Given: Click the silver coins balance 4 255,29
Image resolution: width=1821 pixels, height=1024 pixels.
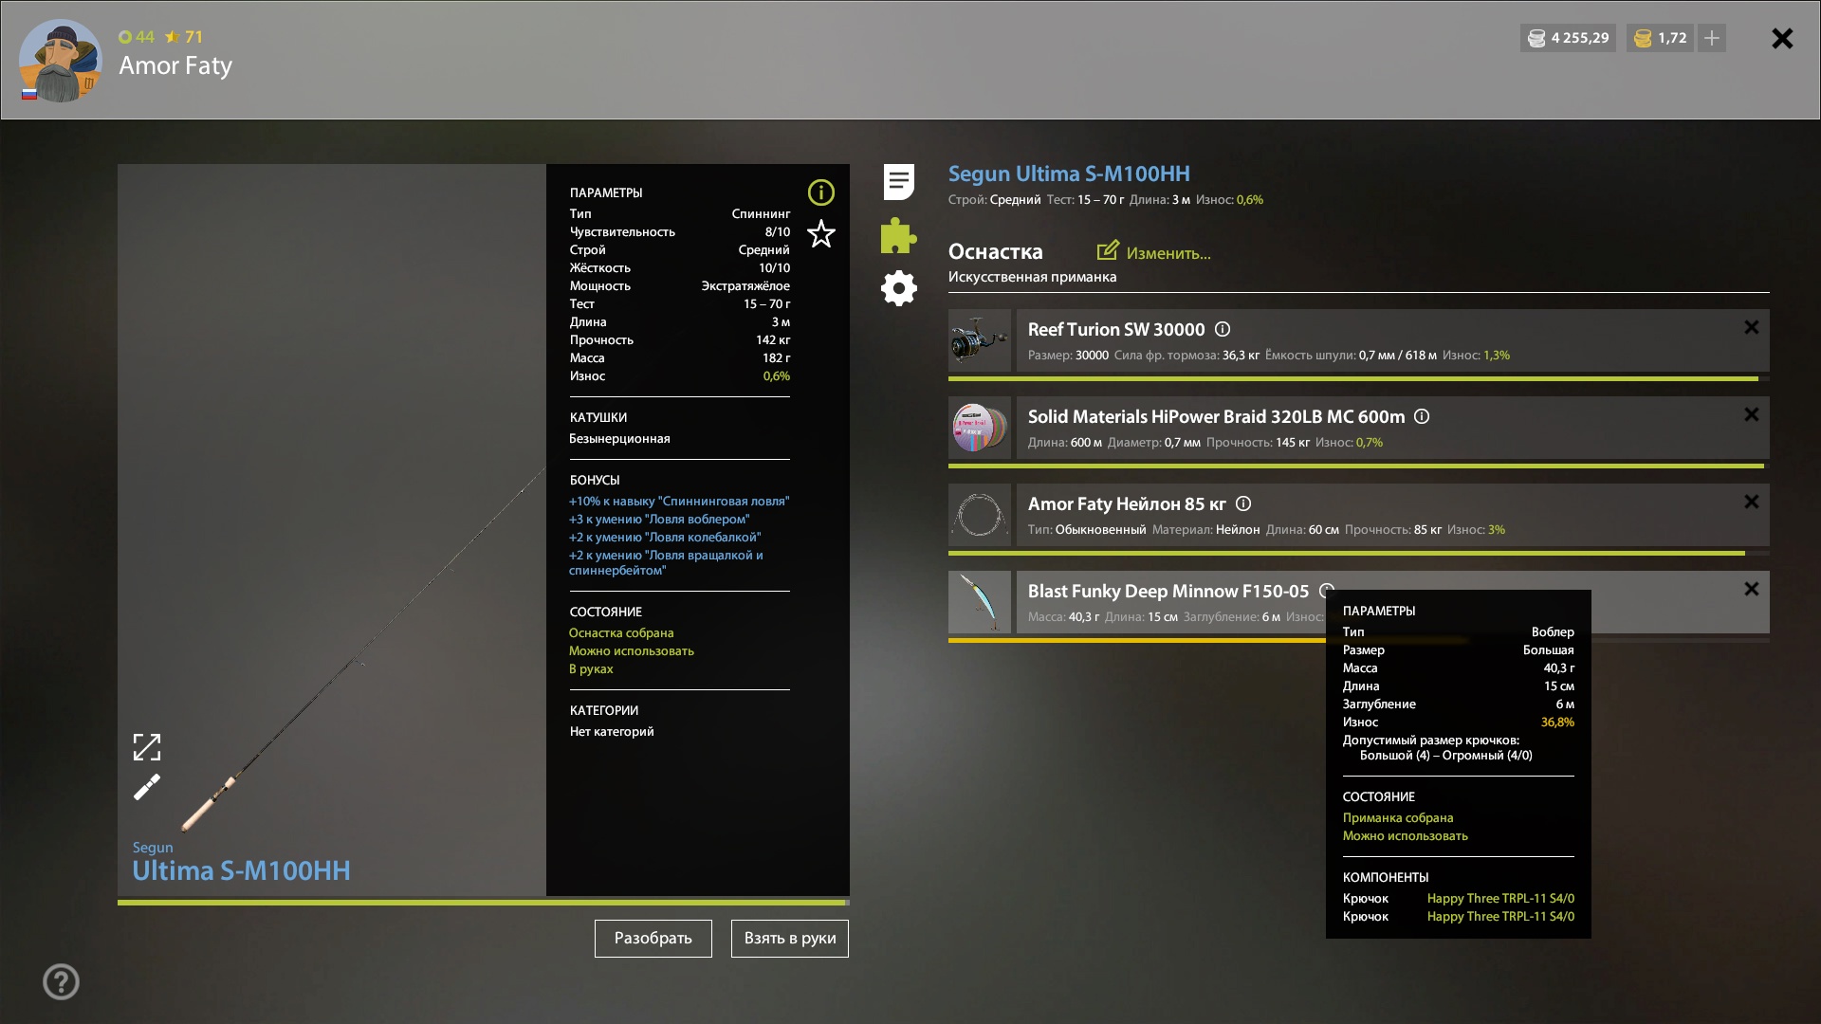Looking at the screenshot, I should (x=1568, y=38).
